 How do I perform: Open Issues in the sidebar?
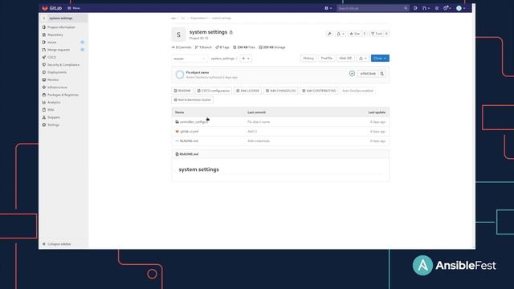click(x=51, y=43)
